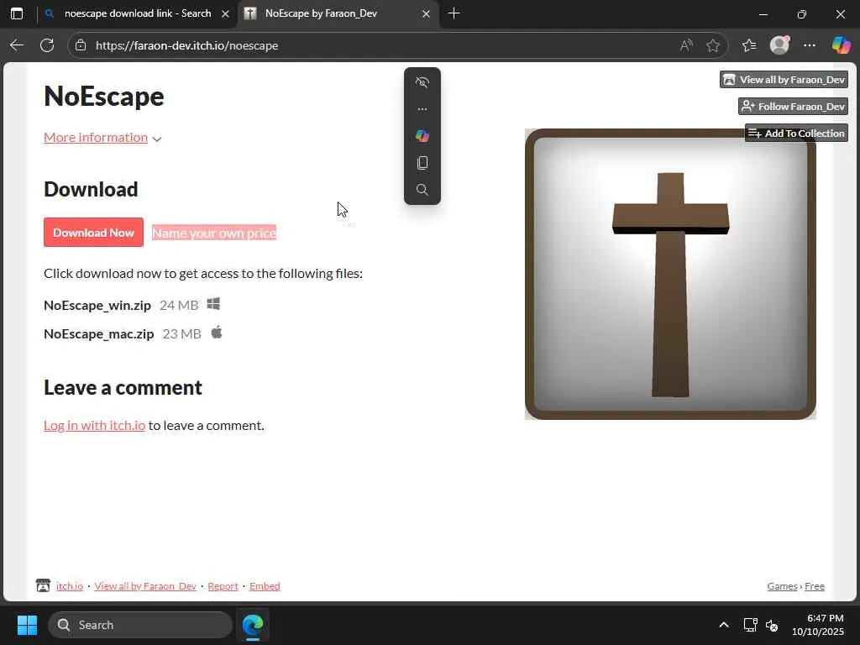Open the clock and date panel
Image resolution: width=860 pixels, height=645 pixels.
pos(818,625)
